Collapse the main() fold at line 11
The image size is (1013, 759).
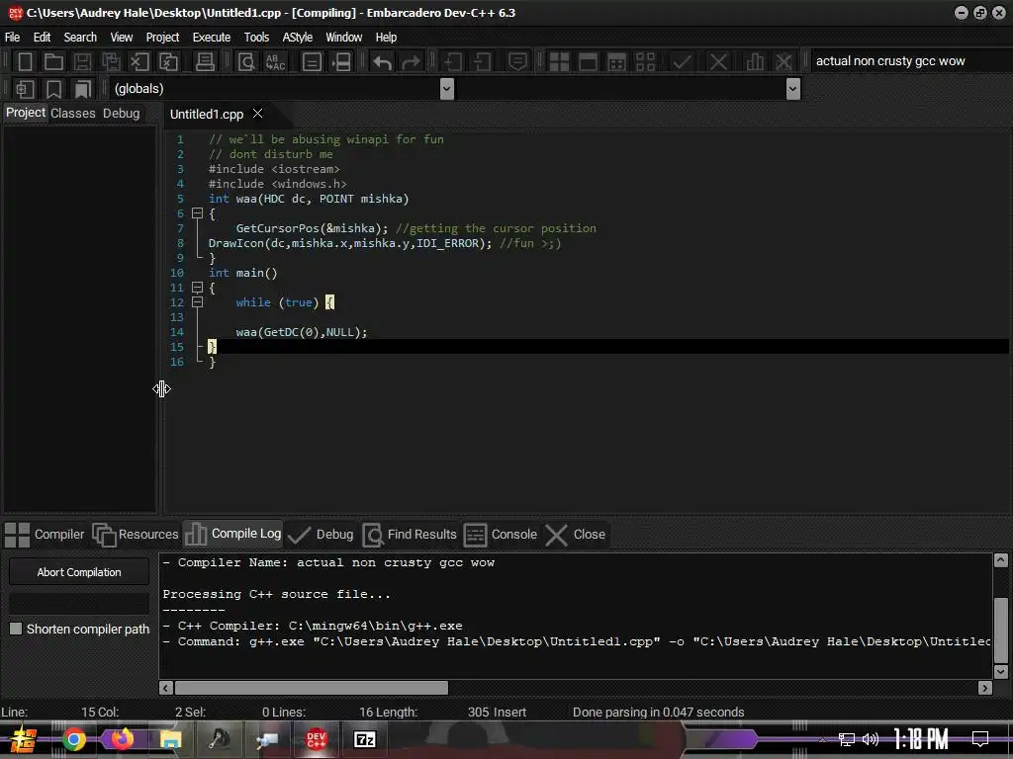point(198,288)
